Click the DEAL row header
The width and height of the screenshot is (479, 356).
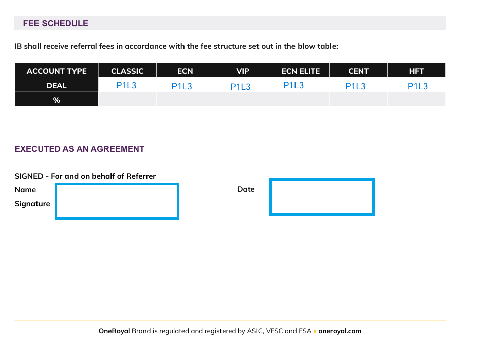click(56, 85)
